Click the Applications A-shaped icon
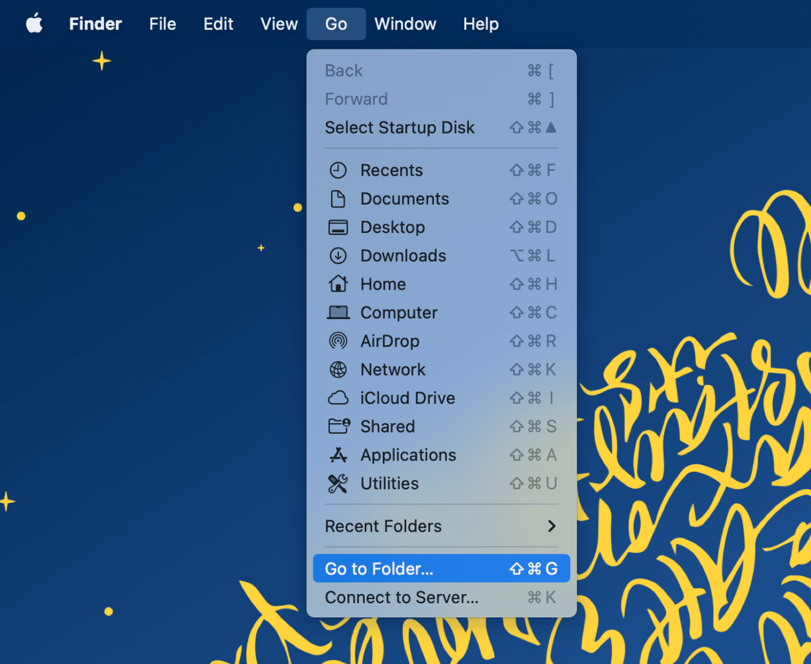The image size is (811, 664). 338,455
